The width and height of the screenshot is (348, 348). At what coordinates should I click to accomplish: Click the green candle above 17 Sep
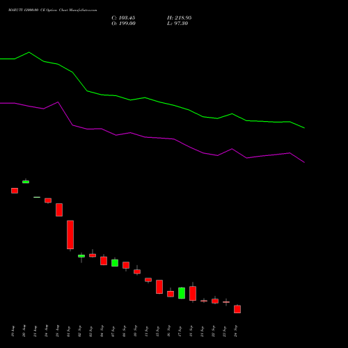tap(182, 293)
